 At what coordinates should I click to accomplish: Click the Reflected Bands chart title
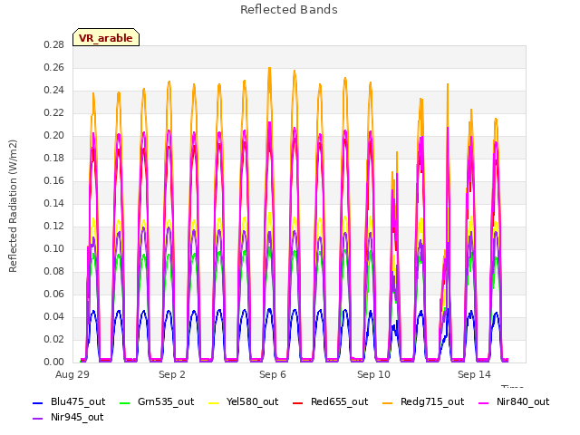point(289,10)
